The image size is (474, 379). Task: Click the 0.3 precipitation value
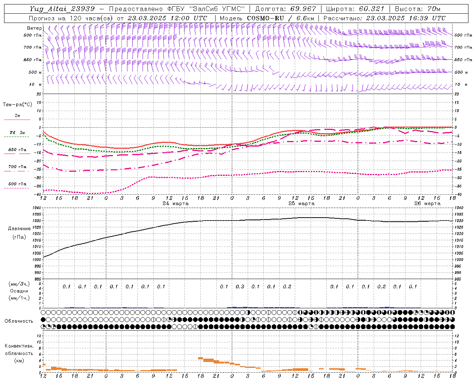pyautogui.click(x=240, y=286)
